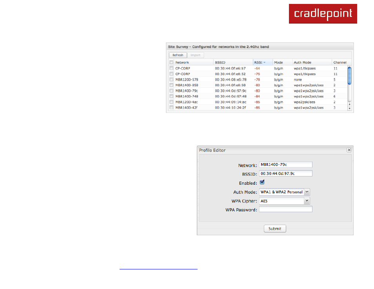Click the 'wpa2psk/aes' auth mode cell

coord(304,102)
